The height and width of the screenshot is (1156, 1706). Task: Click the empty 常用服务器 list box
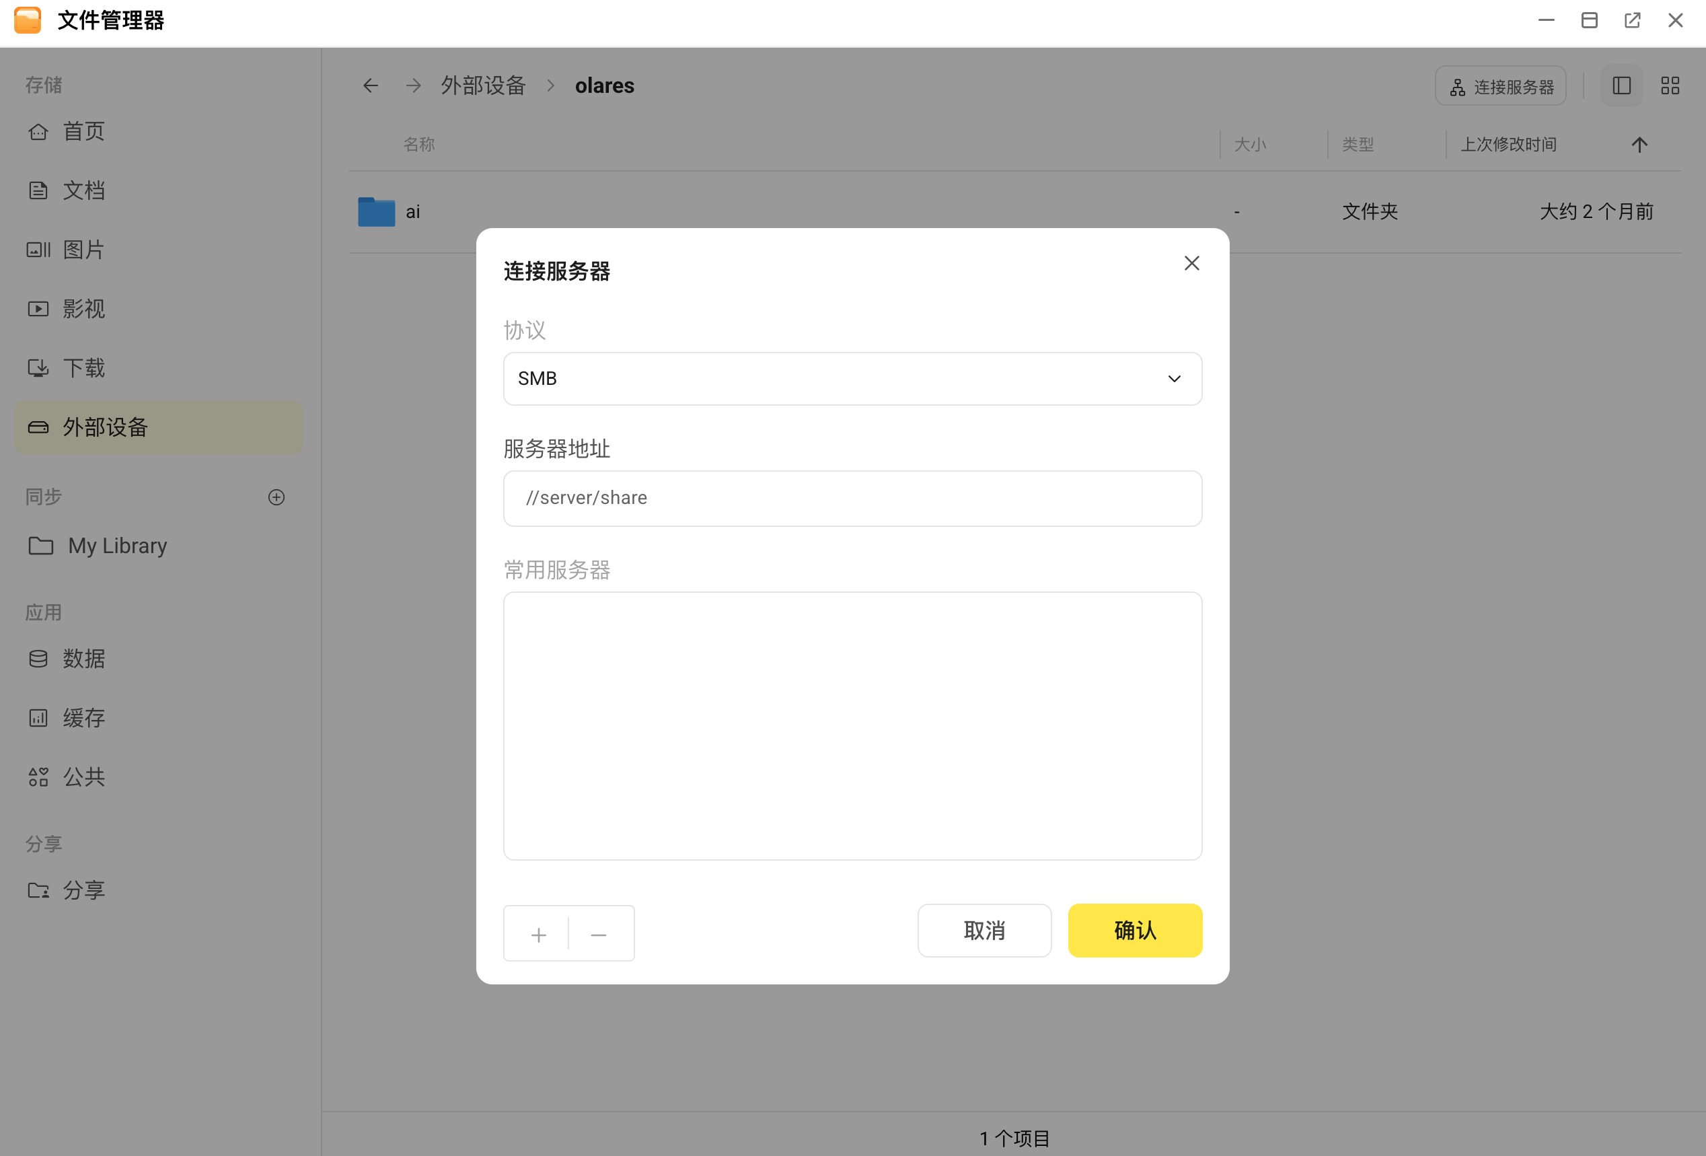(852, 725)
